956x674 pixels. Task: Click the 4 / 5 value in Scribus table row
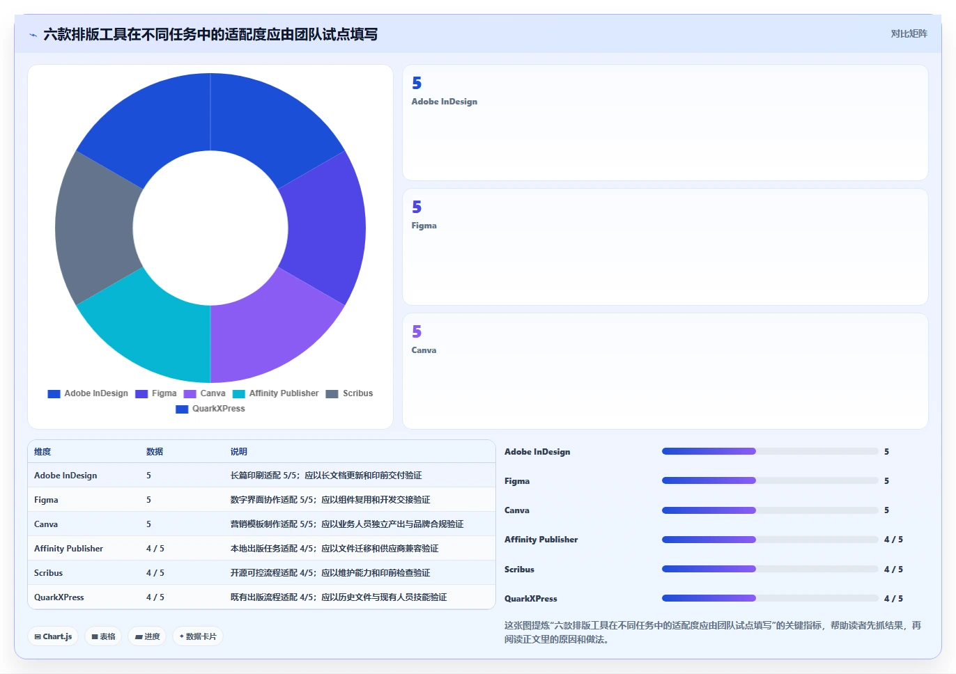tap(155, 573)
